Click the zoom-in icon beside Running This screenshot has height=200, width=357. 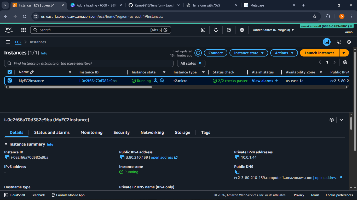point(156,81)
